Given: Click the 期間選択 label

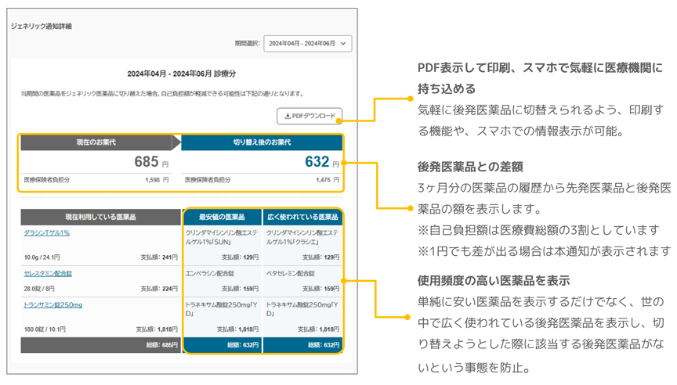Looking at the screenshot, I should pos(247,44).
